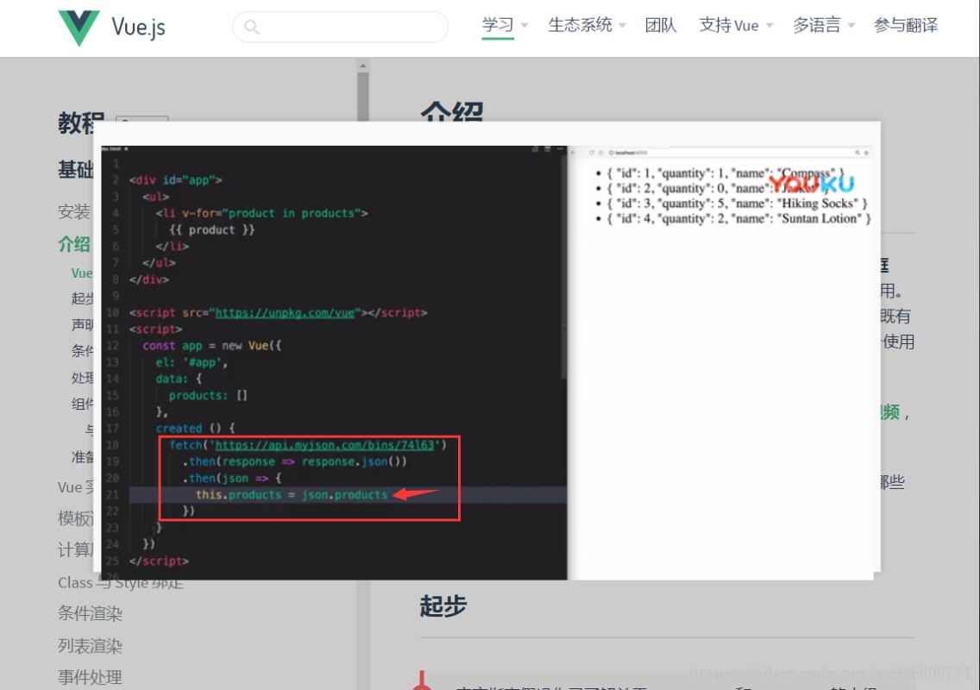
Task: Open 事件处理 in the sidebar
Action: pyautogui.click(x=90, y=677)
